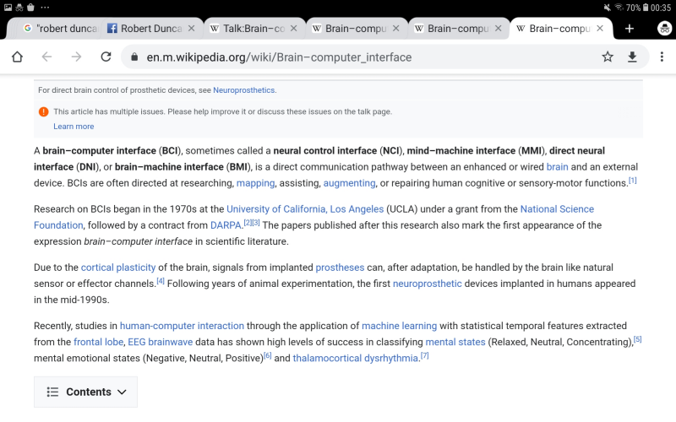Bookmark page with the star icon
Screen dimensions: 676x422
point(608,57)
